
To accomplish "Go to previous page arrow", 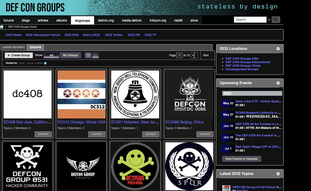I will pos(193,55).
